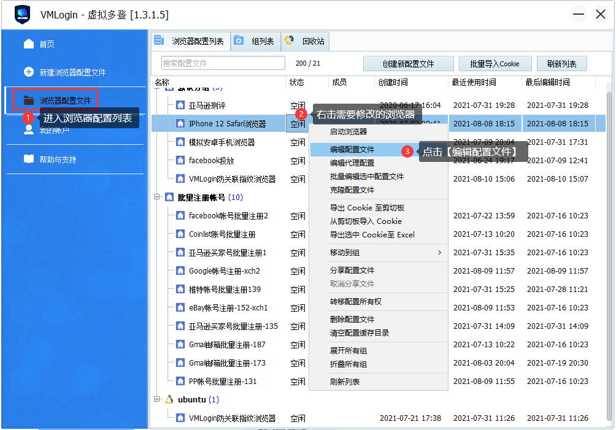Click the VMLogin app logo icon
The width and height of the screenshot is (616, 430).
[x=22, y=15]
